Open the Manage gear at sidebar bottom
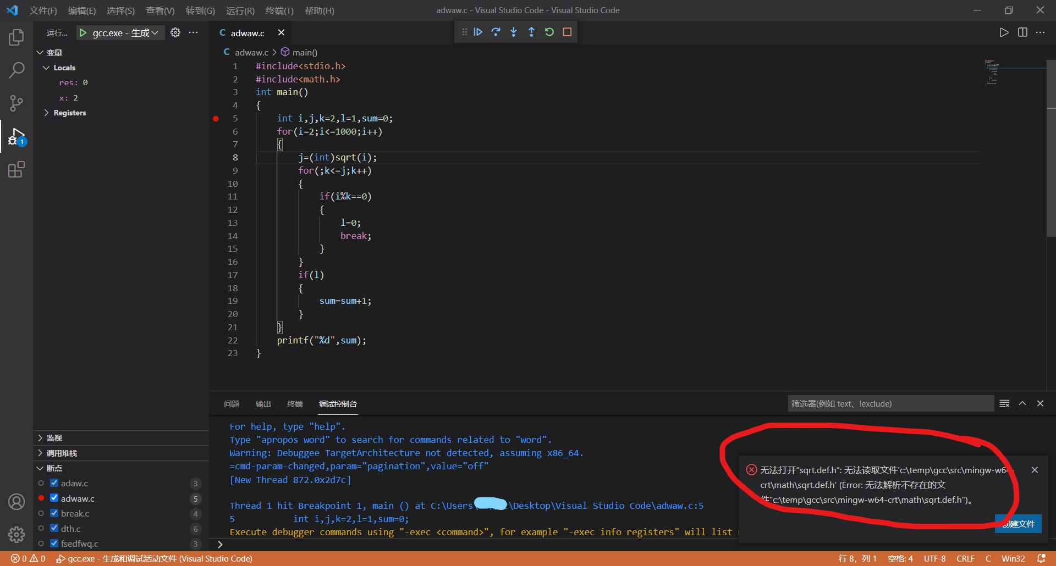The width and height of the screenshot is (1056, 566). tap(16, 534)
